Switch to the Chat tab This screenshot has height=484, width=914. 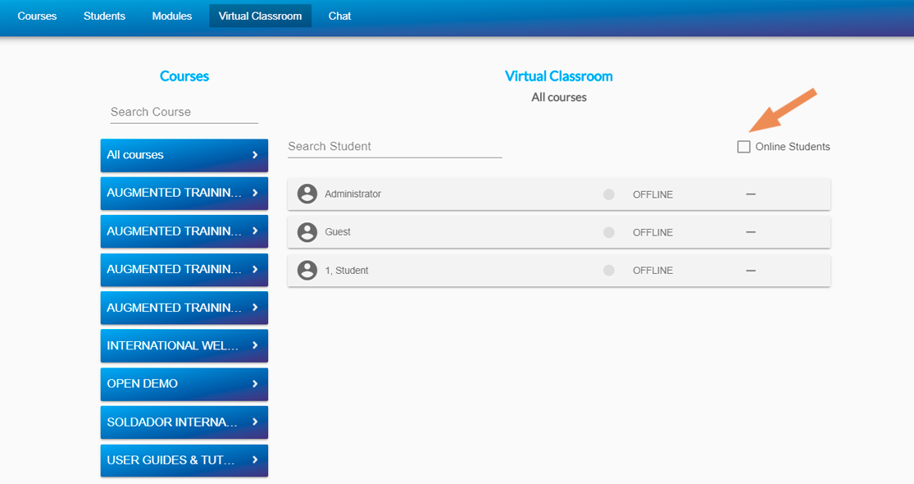click(x=339, y=16)
